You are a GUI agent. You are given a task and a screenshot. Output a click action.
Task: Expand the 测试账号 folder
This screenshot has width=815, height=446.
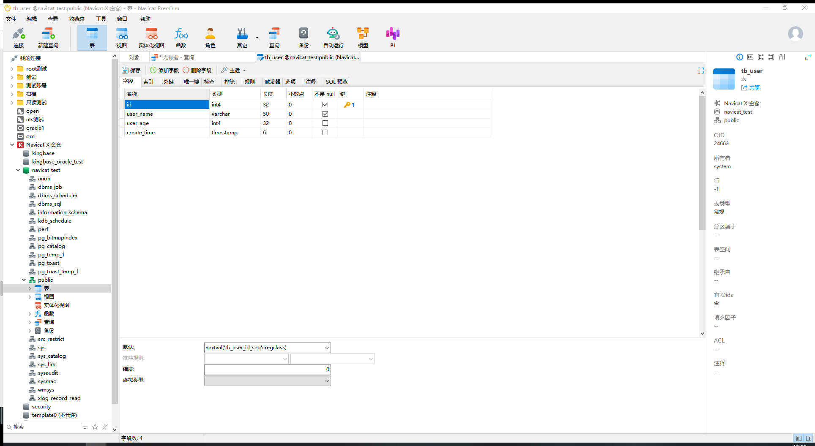(x=12, y=86)
